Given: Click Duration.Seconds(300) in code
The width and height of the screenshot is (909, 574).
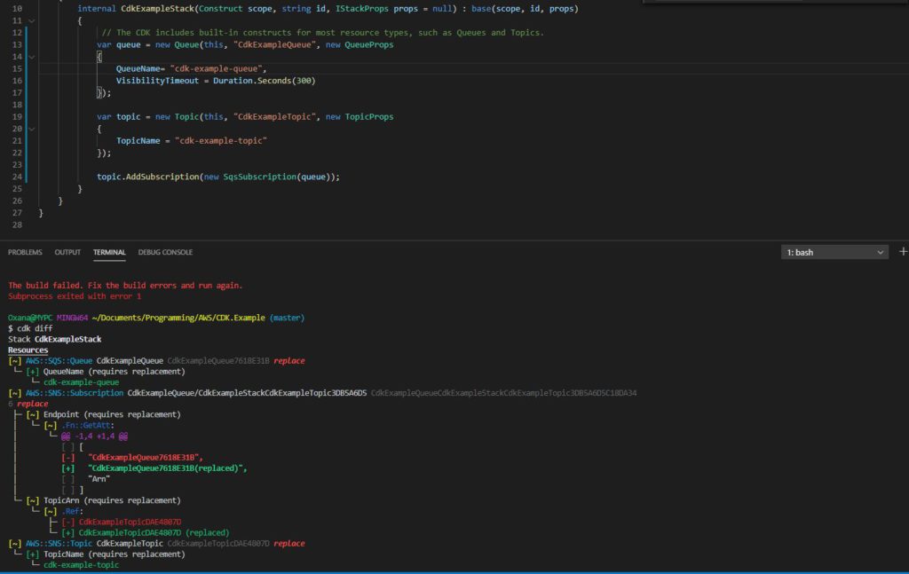Looking at the screenshot, I should tap(265, 81).
